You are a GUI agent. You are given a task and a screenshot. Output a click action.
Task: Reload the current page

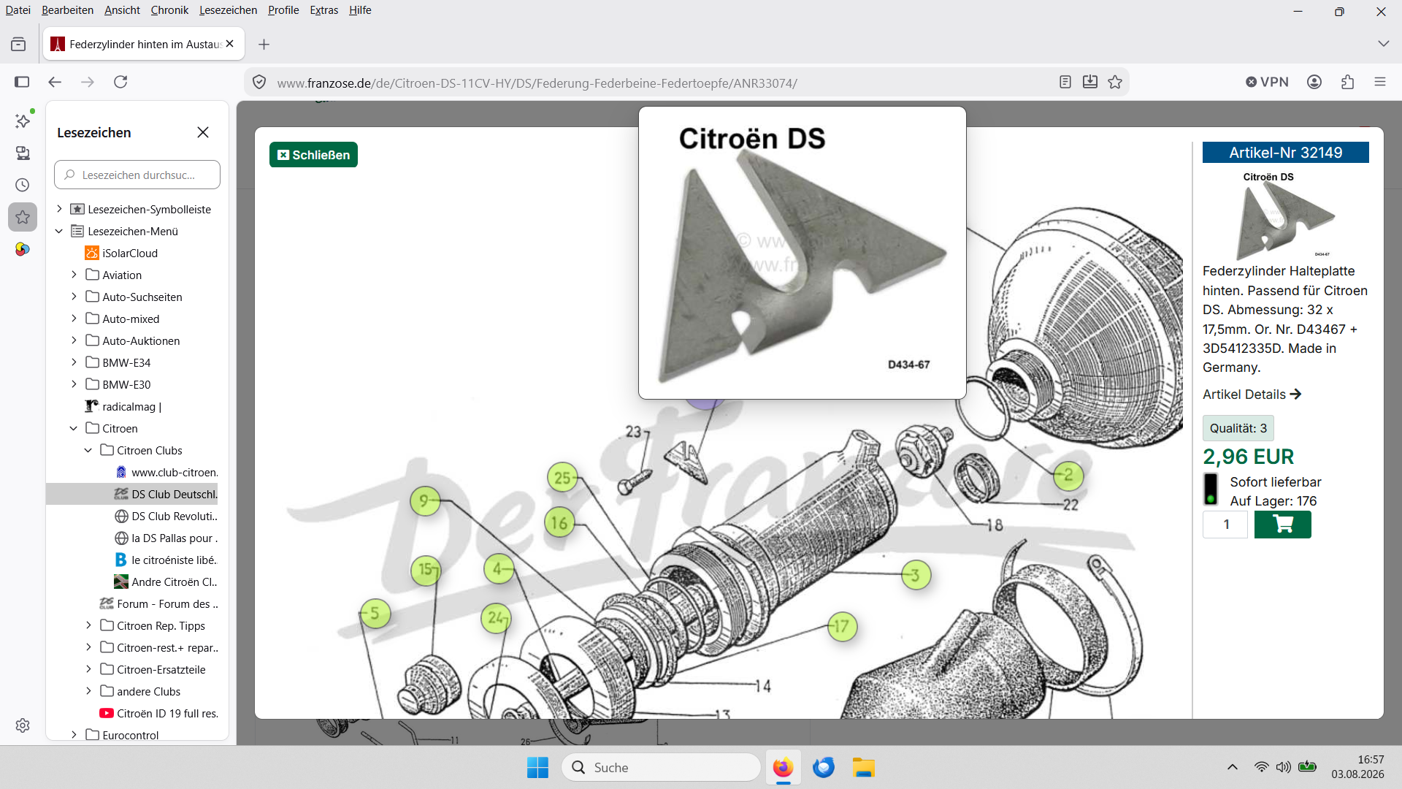[120, 82]
